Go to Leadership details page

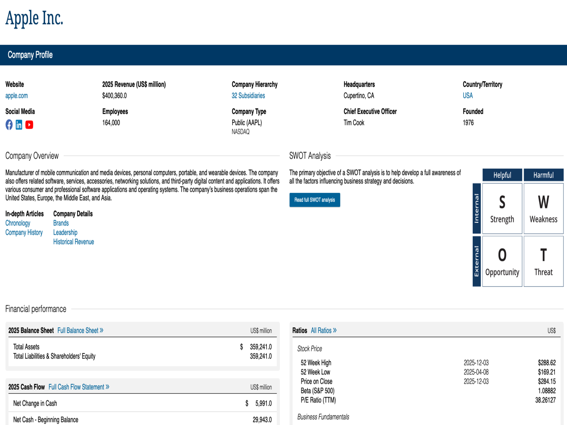tap(65, 233)
